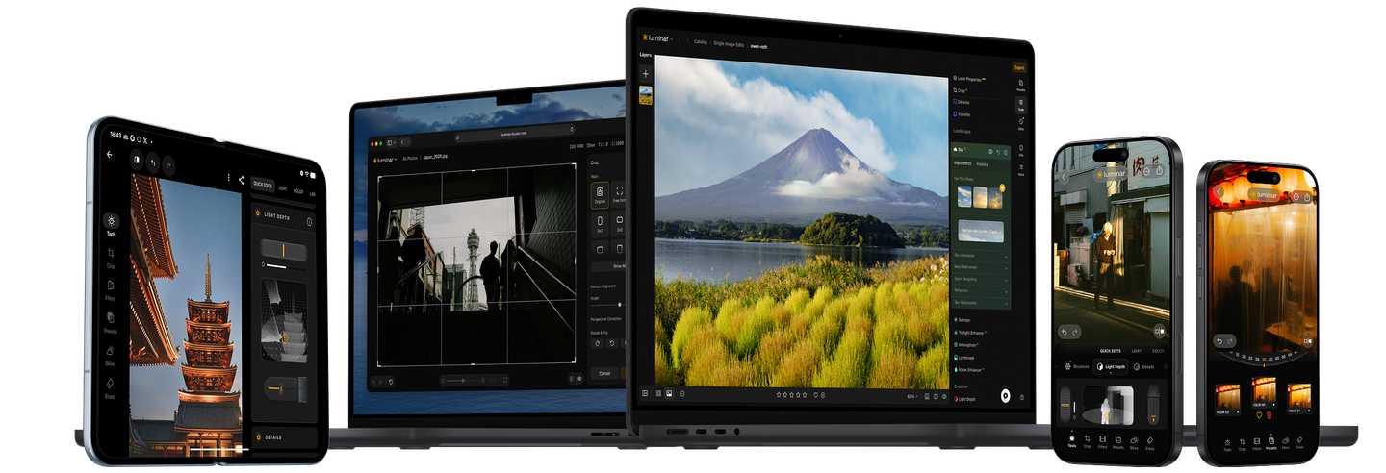Image resolution: width=1386 pixels, height=473 pixels.
Task: Toggle favorite heart next to star rating
Action: click(x=816, y=394)
